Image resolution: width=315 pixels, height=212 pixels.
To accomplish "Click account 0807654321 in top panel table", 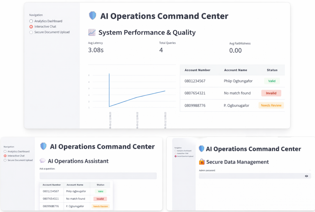I will pos(195,93).
